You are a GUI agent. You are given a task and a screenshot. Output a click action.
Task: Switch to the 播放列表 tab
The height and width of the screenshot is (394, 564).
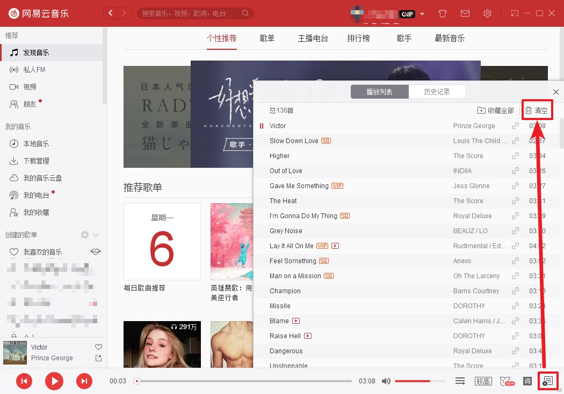[379, 92]
